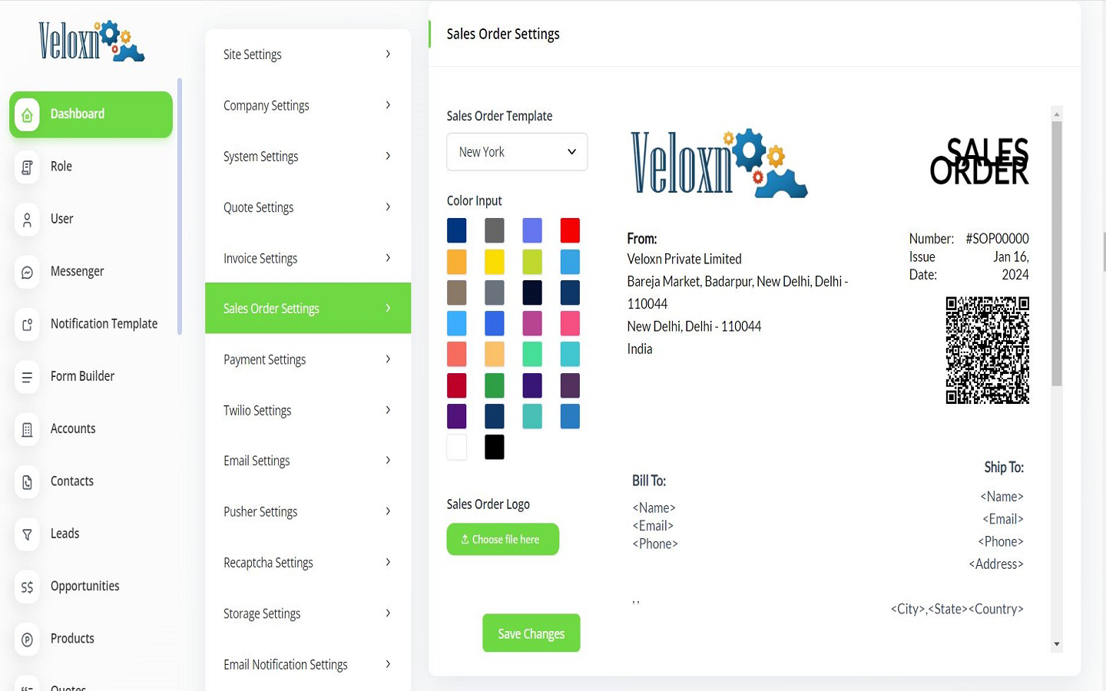Screen dimensions: 1106x691
Task: Select the Quote Settings menu entry
Action: point(307,207)
